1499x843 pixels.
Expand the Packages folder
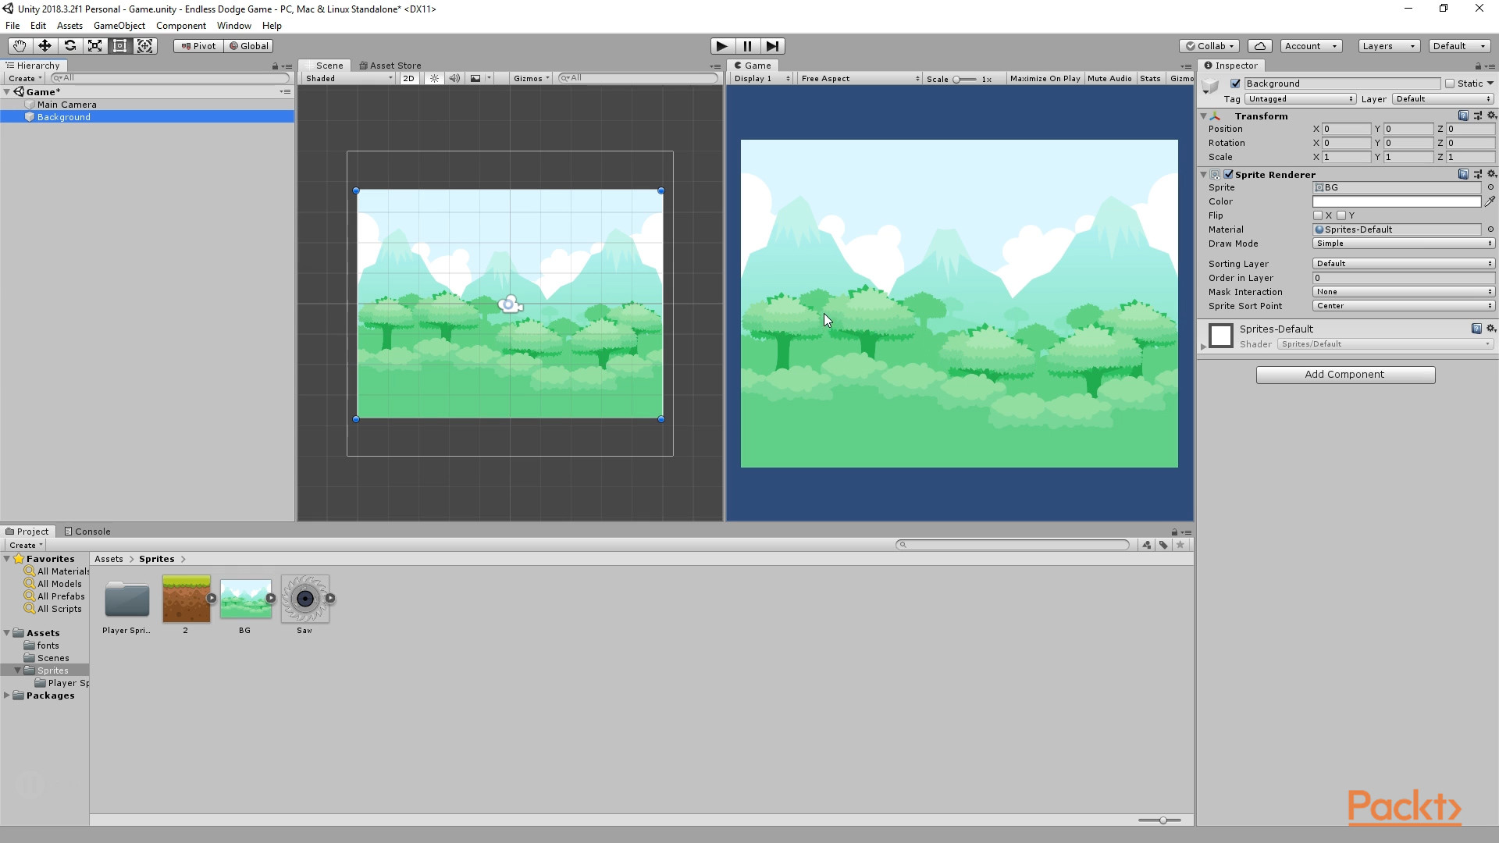[7, 695]
